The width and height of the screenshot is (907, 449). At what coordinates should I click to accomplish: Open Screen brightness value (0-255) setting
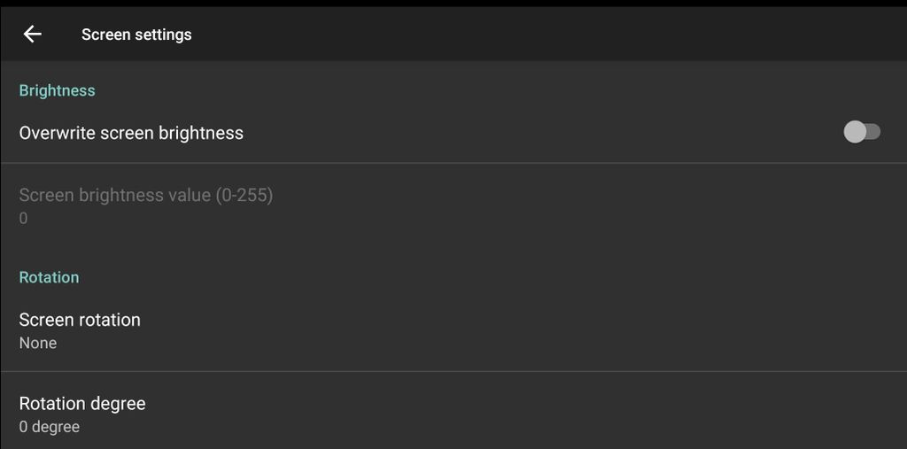pyautogui.click(x=453, y=206)
